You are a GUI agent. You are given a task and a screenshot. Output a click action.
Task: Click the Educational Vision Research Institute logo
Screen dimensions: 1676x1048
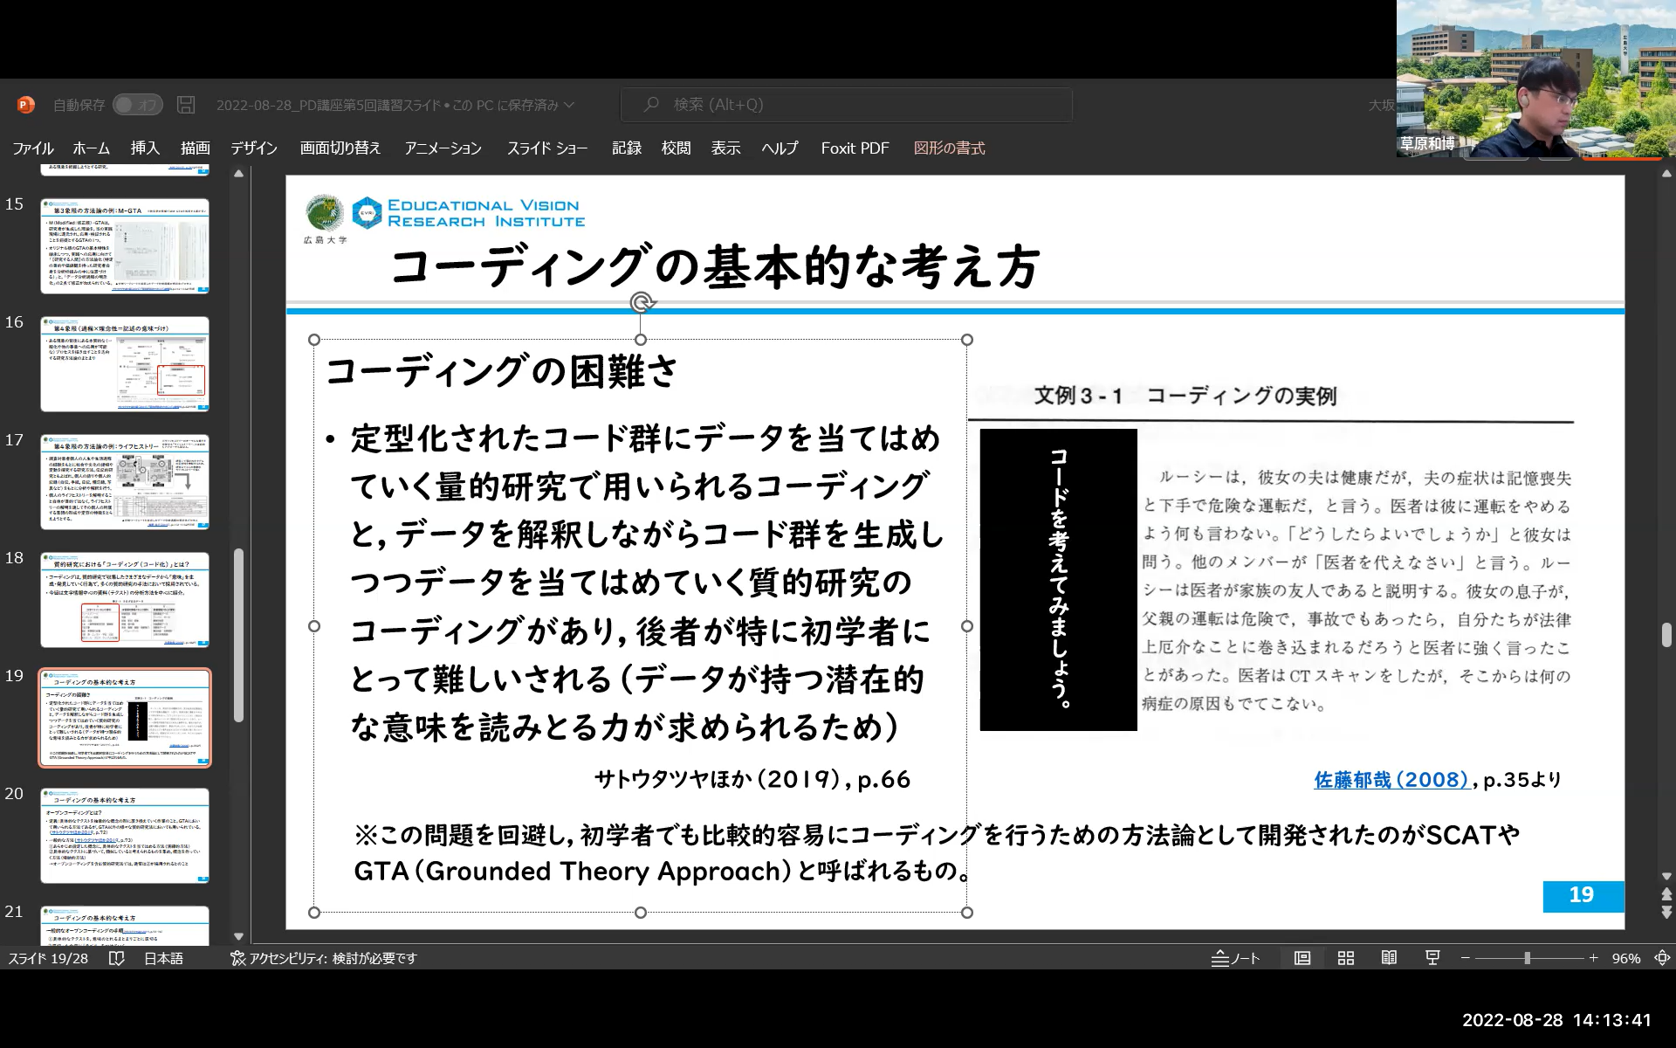(469, 213)
